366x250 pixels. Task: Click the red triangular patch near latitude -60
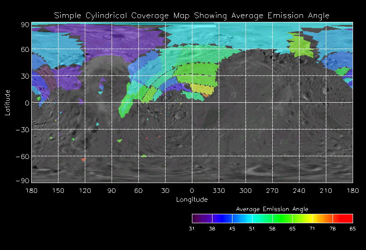pyautogui.click(x=83, y=159)
